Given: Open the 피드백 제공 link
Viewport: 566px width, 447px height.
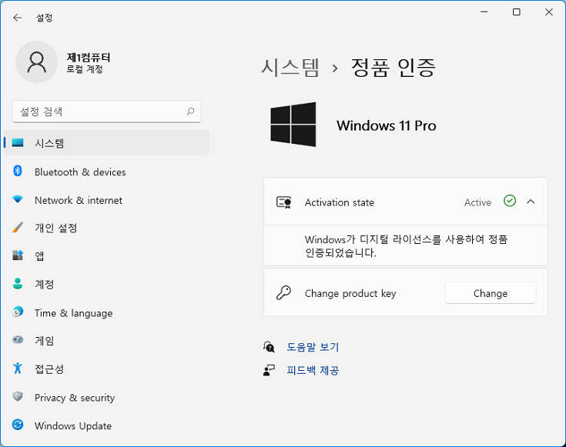Looking at the screenshot, I should point(313,371).
